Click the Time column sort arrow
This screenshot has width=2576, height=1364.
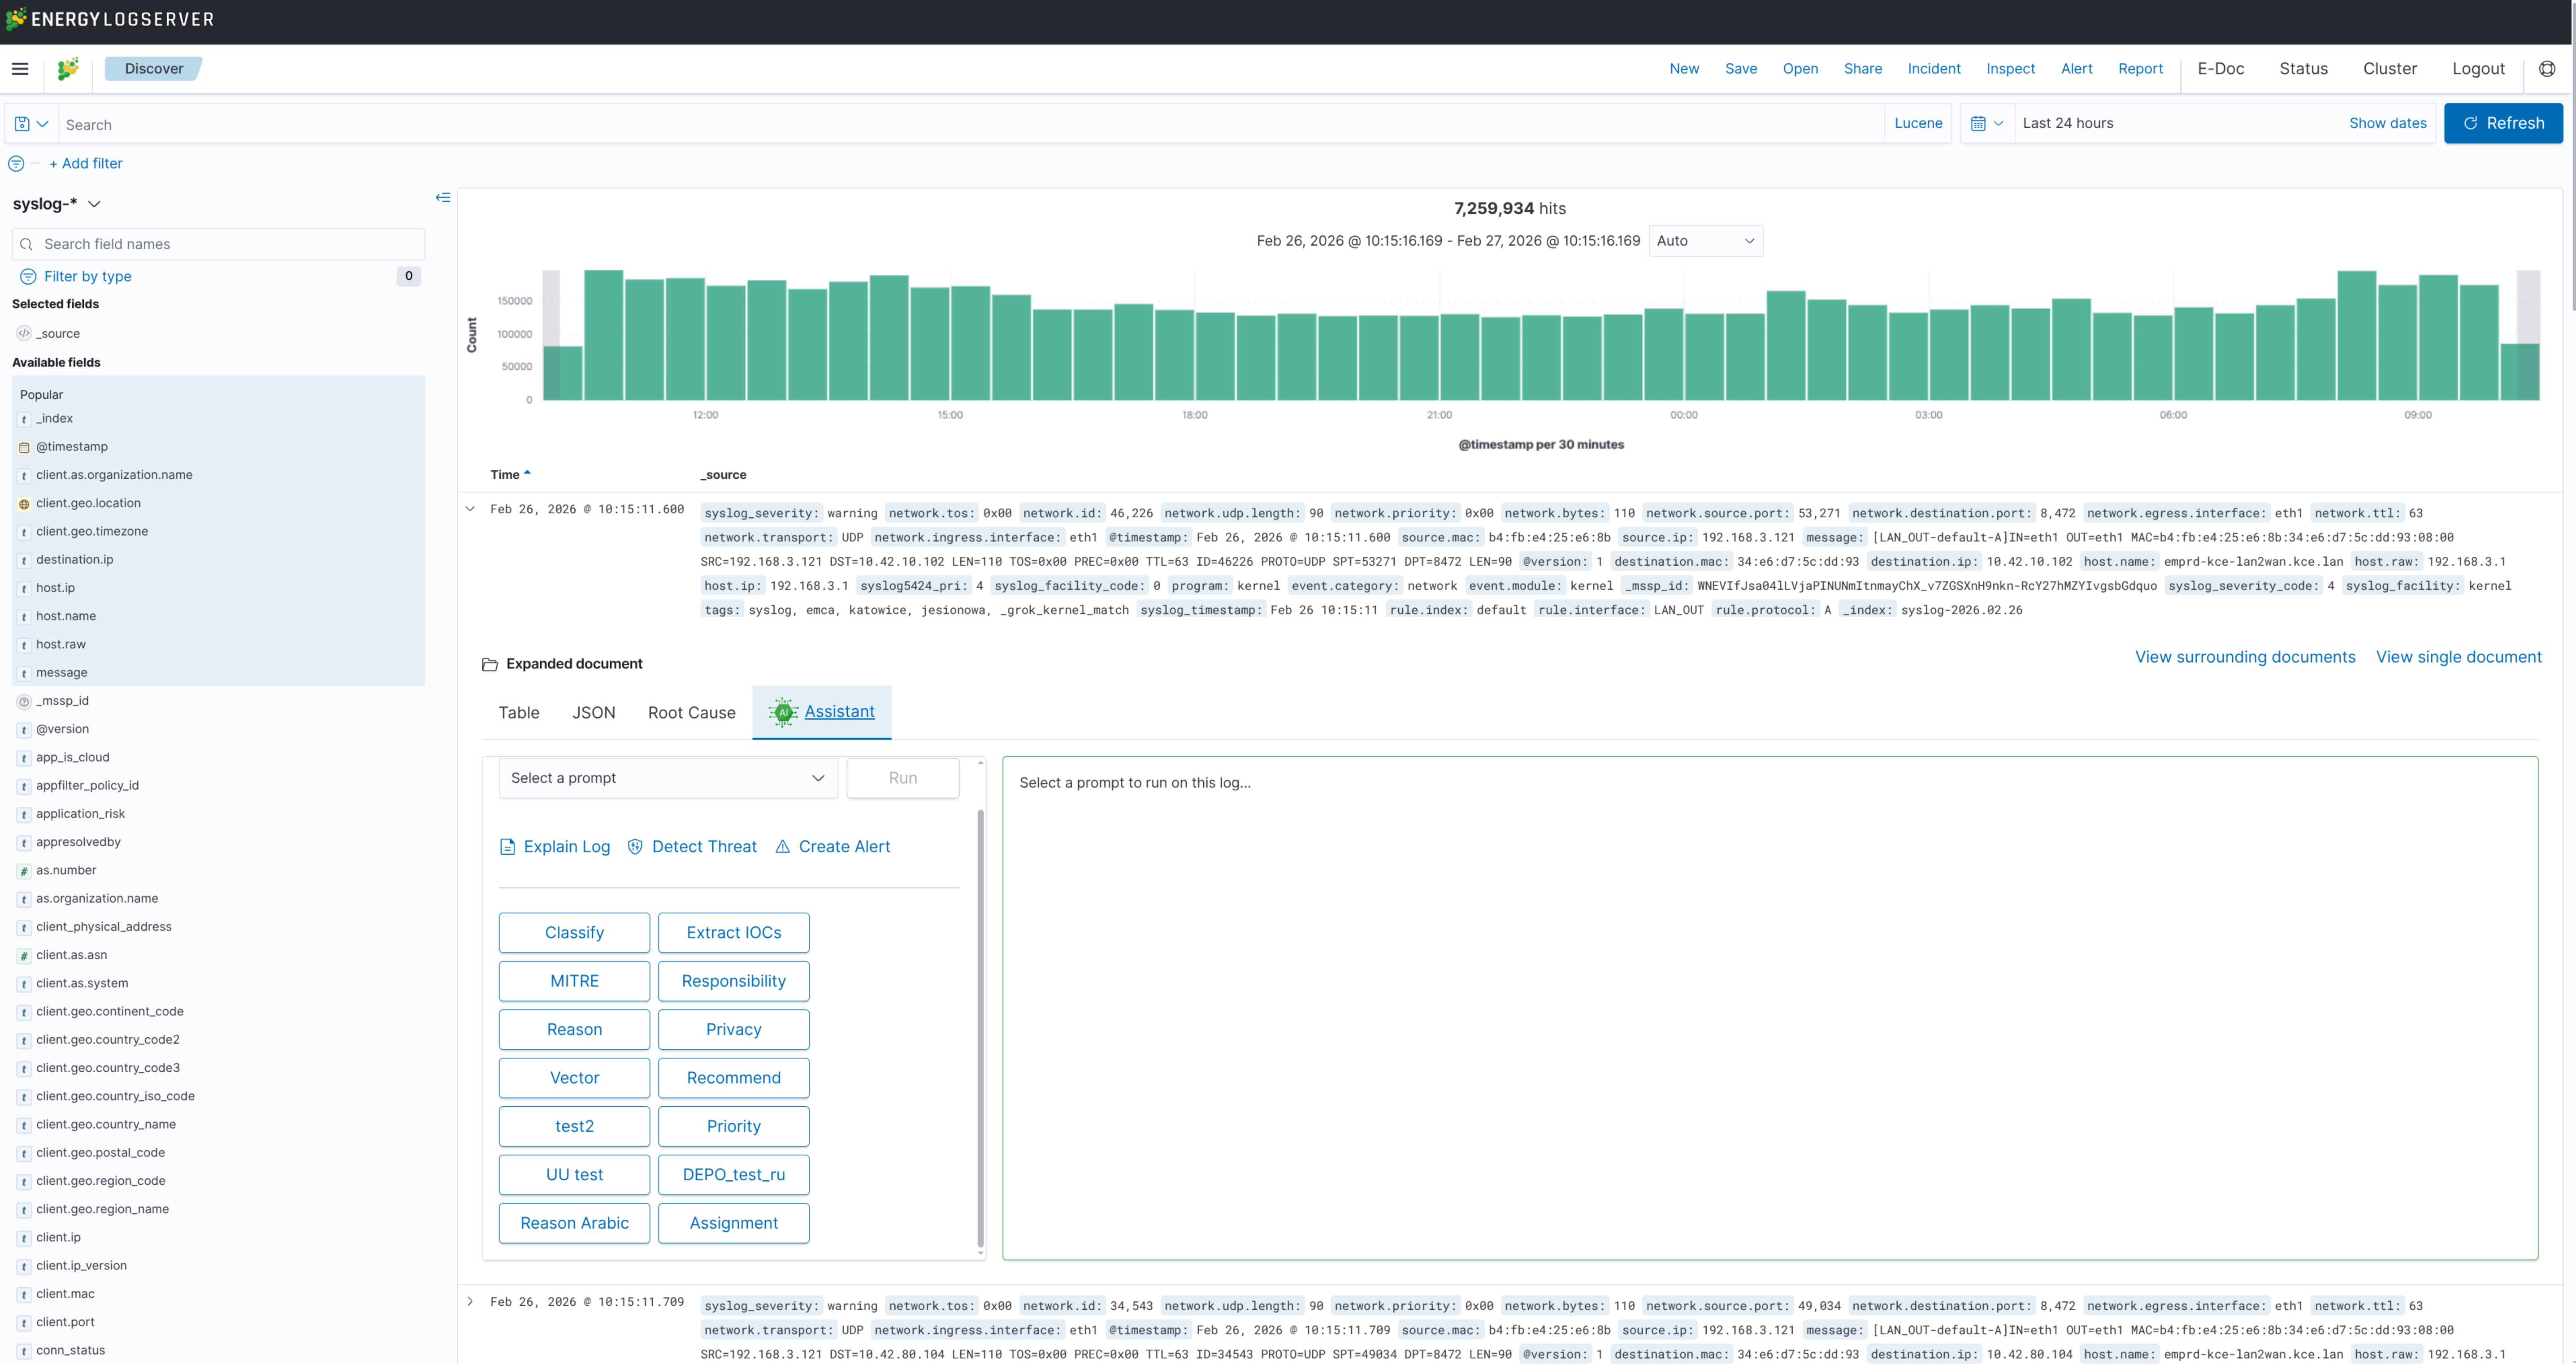(527, 474)
